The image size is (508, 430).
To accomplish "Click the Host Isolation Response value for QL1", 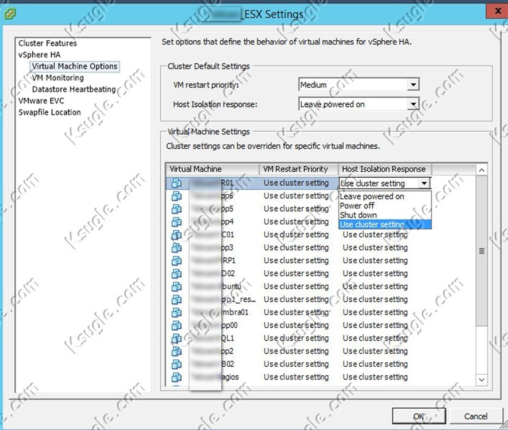I will tap(375, 339).
